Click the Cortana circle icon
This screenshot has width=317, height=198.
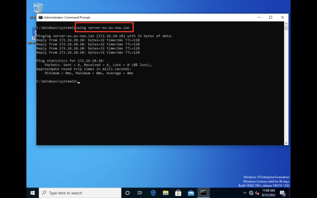tap(127, 193)
